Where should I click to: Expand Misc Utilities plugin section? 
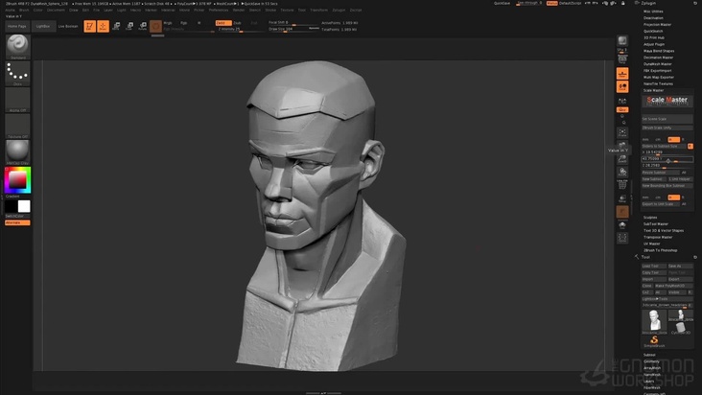pyautogui.click(x=653, y=12)
